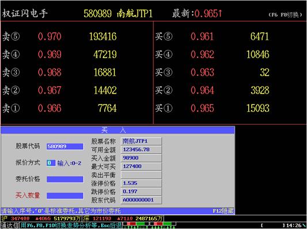Image resolution: width=307 pixels, height=229 pixels.
Task: Pick the 卖⑤ ask price 0.970
Action: 50,37
